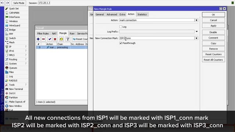Screen dimensions: 235x132
Task: Expand the MPLS submenu
Action: pos(12,55)
